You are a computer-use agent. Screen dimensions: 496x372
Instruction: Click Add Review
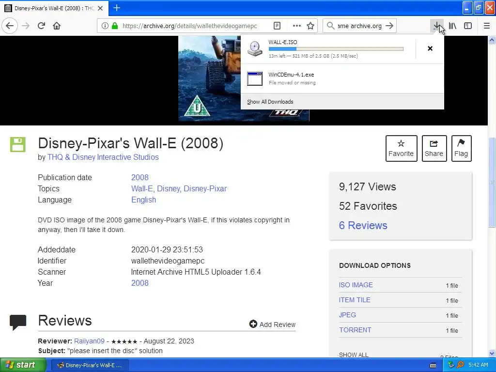pyautogui.click(x=272, y=324)
